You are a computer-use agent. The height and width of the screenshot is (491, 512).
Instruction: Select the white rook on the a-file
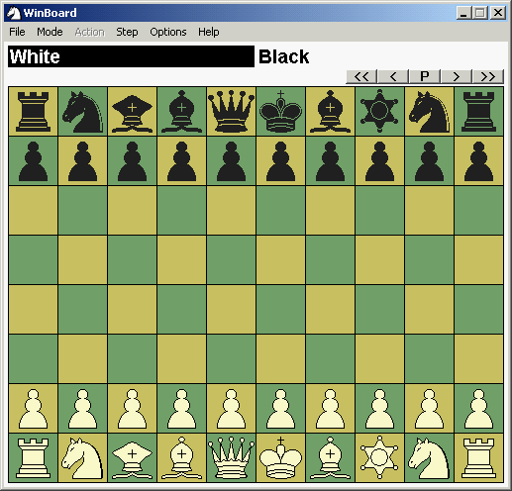(x=33, y=458)
